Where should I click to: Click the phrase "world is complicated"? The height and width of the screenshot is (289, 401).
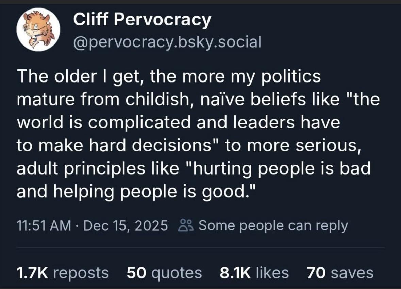(103, 123)
